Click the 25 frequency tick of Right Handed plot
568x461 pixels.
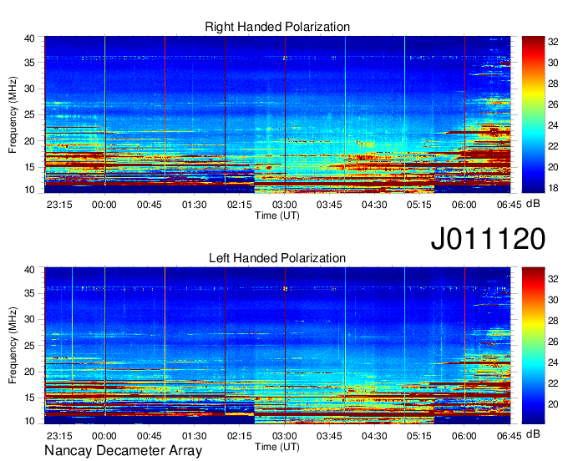point(29,114)
